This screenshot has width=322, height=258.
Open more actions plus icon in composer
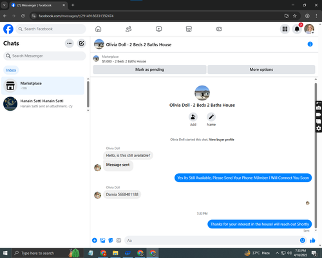(95, 241)
